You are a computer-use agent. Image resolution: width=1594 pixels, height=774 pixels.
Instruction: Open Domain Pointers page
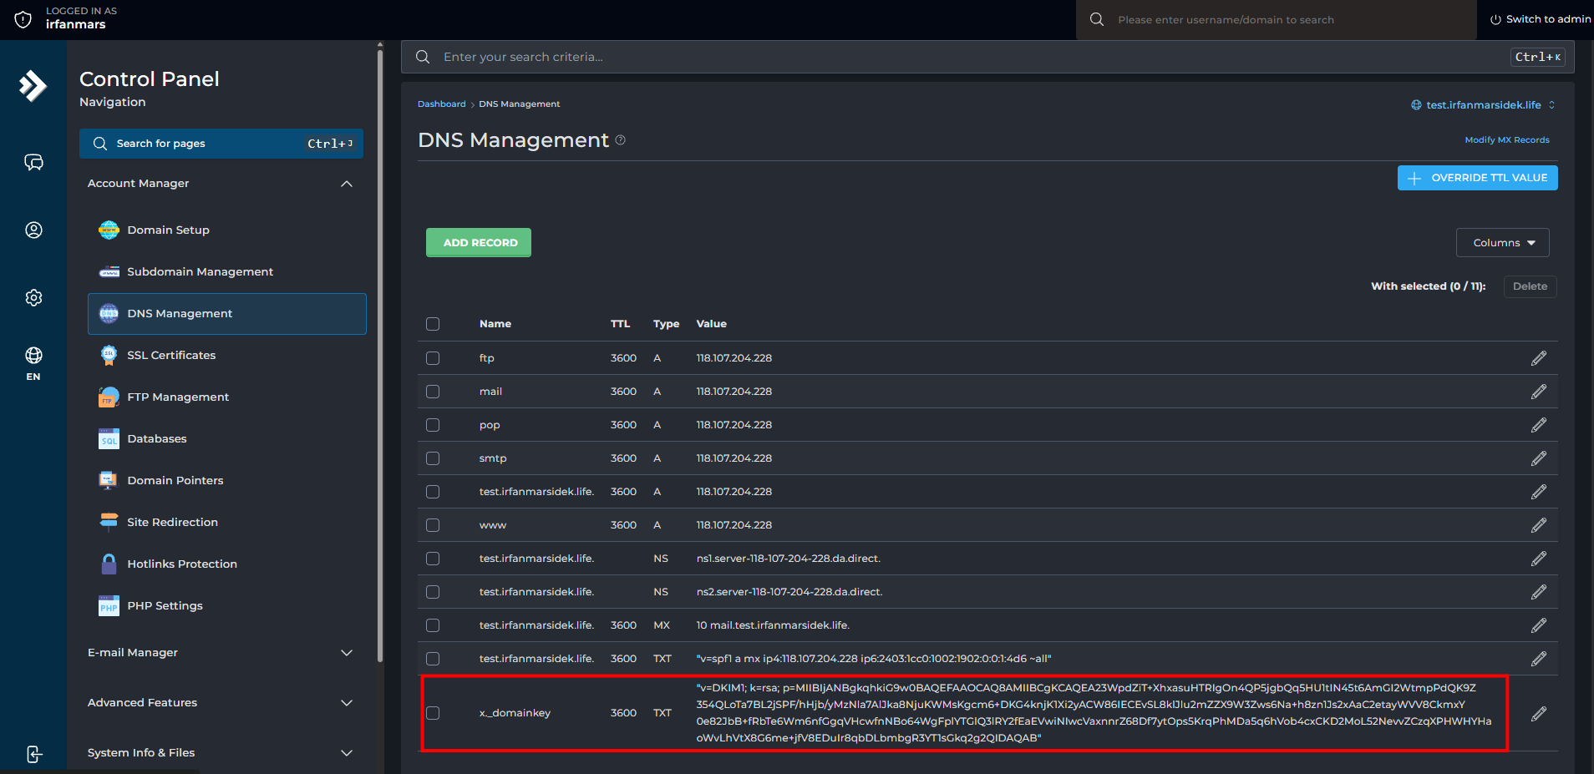coord(175,481)
